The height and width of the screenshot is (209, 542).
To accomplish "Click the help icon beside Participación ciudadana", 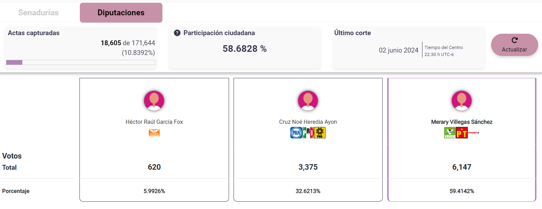I will coord(177,33).
